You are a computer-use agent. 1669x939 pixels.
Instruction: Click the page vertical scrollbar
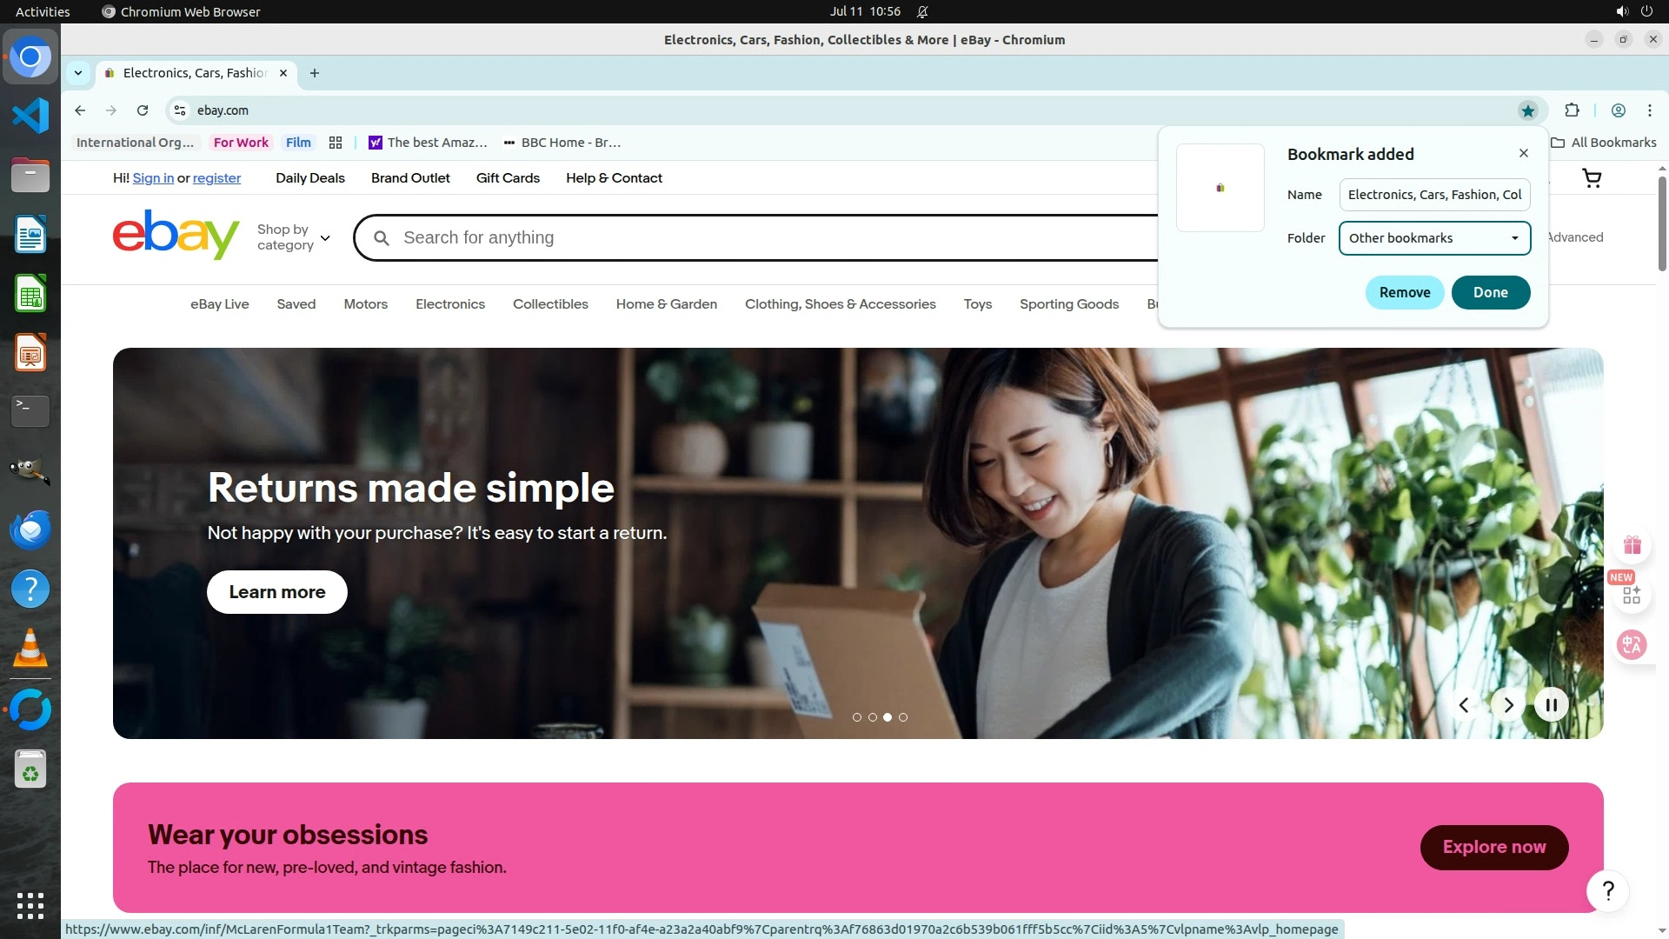tap(1661, 224)
